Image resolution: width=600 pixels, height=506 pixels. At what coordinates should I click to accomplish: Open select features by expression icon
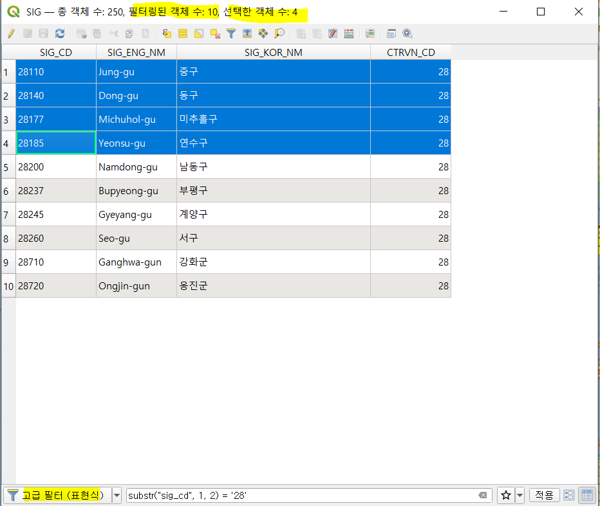point(167,33)
